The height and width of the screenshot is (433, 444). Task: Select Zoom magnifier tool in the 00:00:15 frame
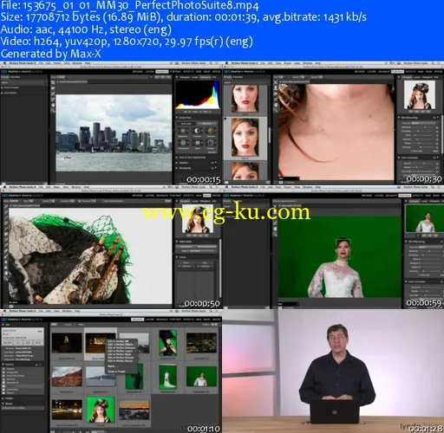[x=53, y=110]
